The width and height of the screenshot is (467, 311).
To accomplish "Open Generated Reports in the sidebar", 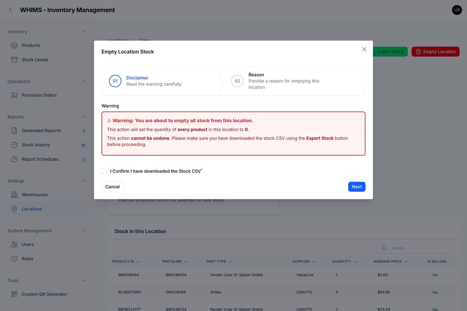I will point(48,130).
